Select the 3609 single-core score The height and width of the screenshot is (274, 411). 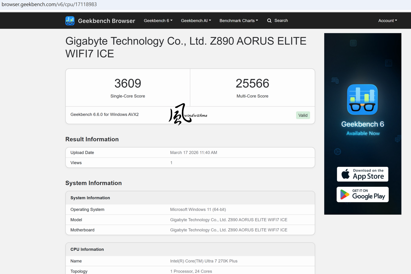(x=128, y=83)
